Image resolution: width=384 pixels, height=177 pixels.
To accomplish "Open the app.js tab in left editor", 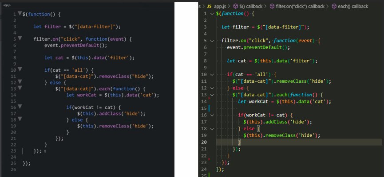I will [7, 5].
